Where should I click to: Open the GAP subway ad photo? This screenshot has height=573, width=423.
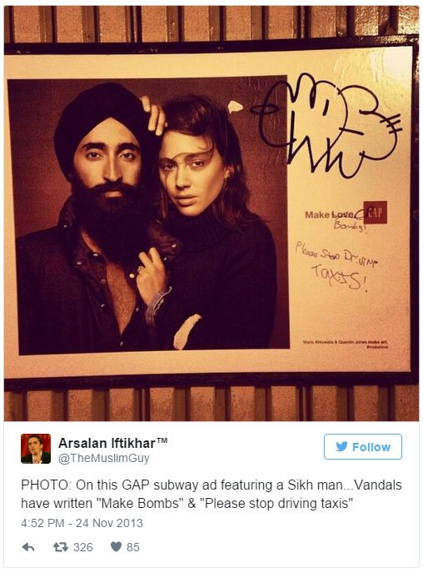(x=211, y=213)
